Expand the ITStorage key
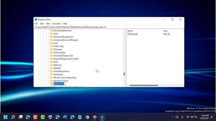 coord(49,49)
